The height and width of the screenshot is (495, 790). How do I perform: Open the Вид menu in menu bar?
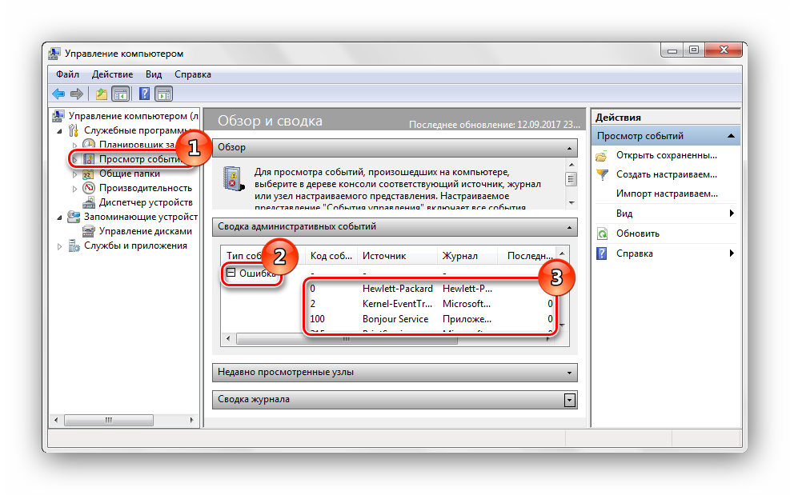tap(154, 74)
